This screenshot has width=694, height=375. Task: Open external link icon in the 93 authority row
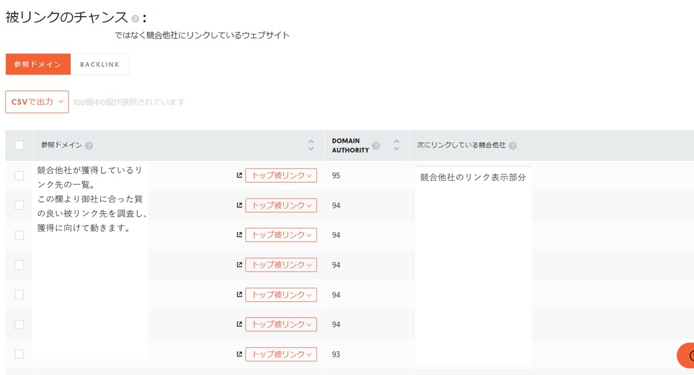coord(239,354)
